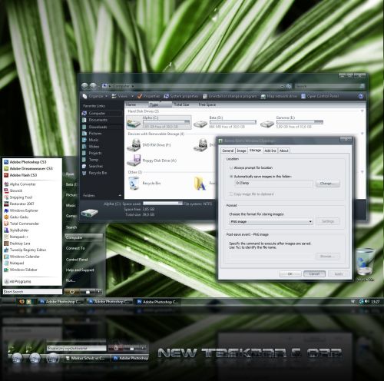The width and height of the screenshot is (384, 381).
Task: Sort by the Type column header
Action: point(161,104)
